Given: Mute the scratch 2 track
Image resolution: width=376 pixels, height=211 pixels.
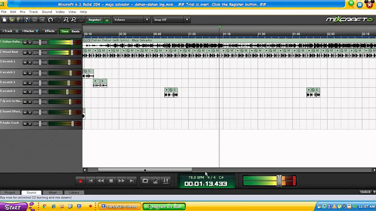Looking at the screenshot, I should [x=25, y=73].
